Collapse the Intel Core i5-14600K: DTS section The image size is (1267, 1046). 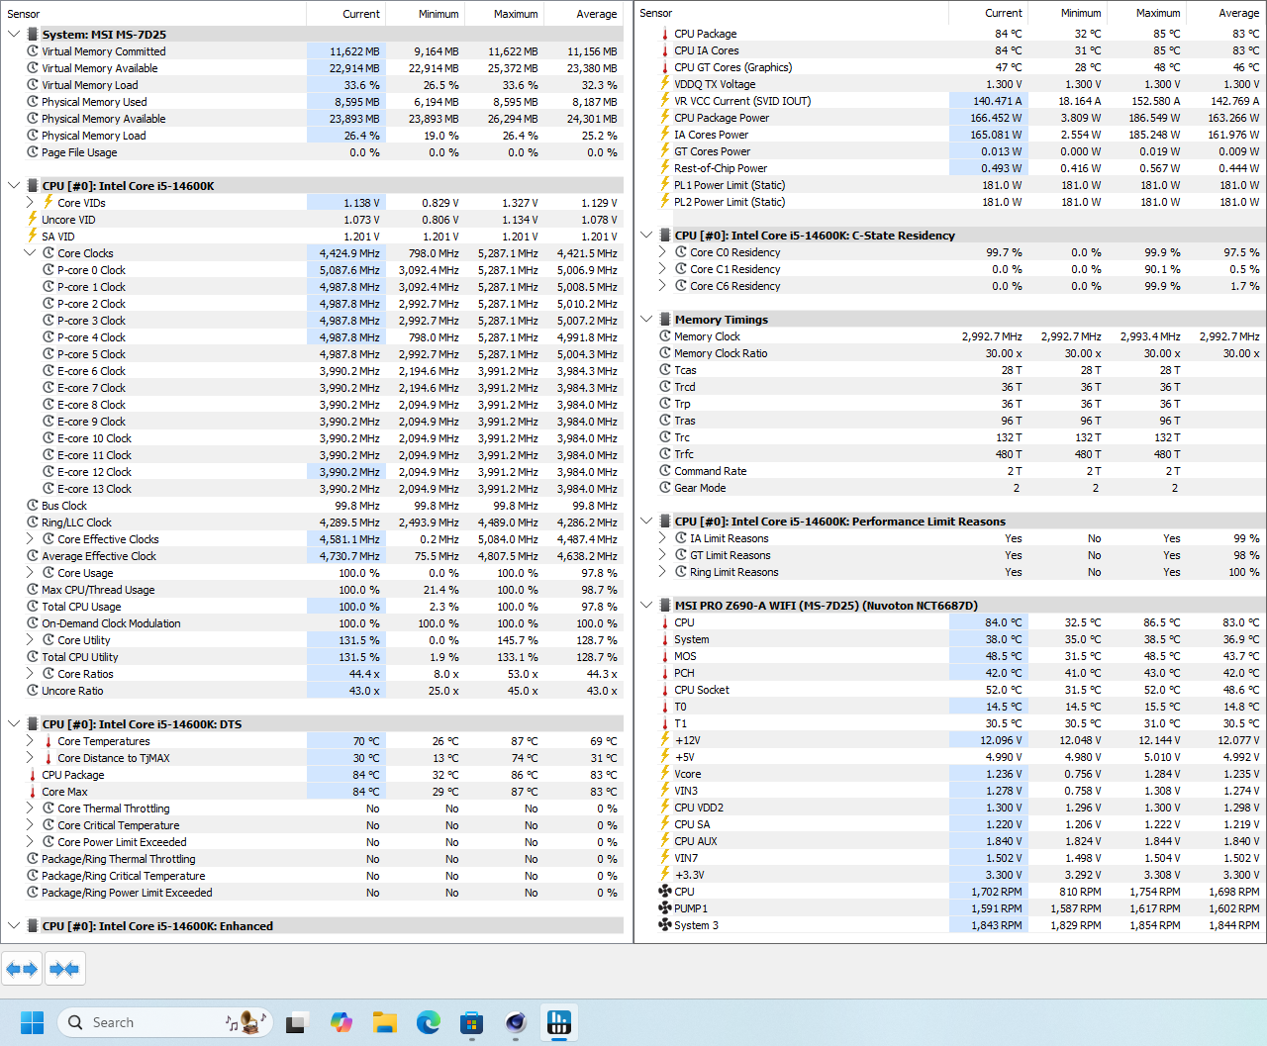point(14,724)
